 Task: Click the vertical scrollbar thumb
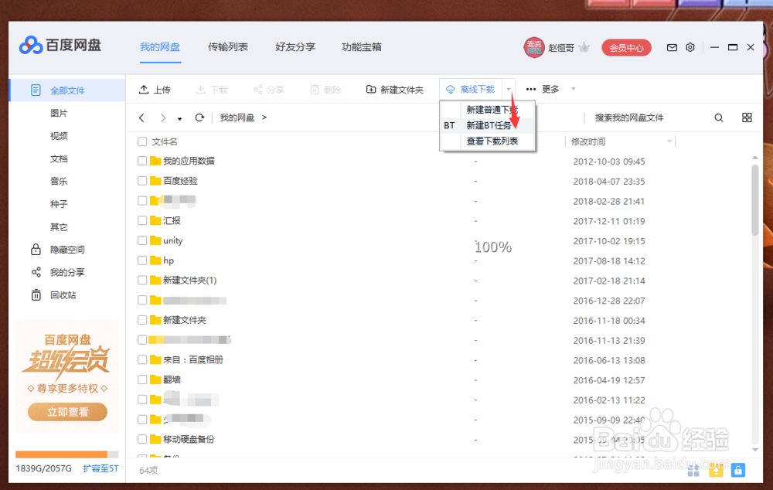click(x=754, y=199)
